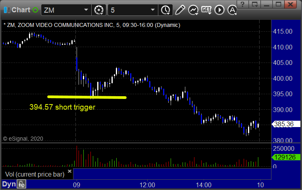The height and width of the screenshot is (190, 302).
Task: Click the Chart window icon
Action: (7, 10)
